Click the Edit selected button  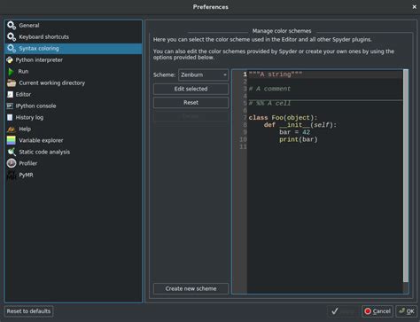(x=191, y=89)
